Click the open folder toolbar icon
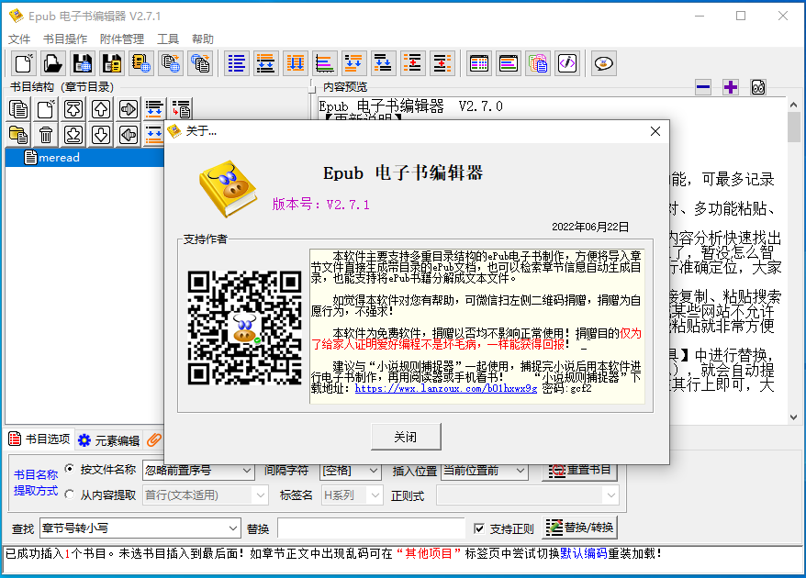 (53, 63)
